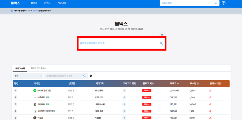The height and width of the screenshot is (120, 242).
Task: Click the 바른사람 avatar icon
Action: [35, 97]
